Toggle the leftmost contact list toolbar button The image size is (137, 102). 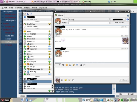[24, 14]
